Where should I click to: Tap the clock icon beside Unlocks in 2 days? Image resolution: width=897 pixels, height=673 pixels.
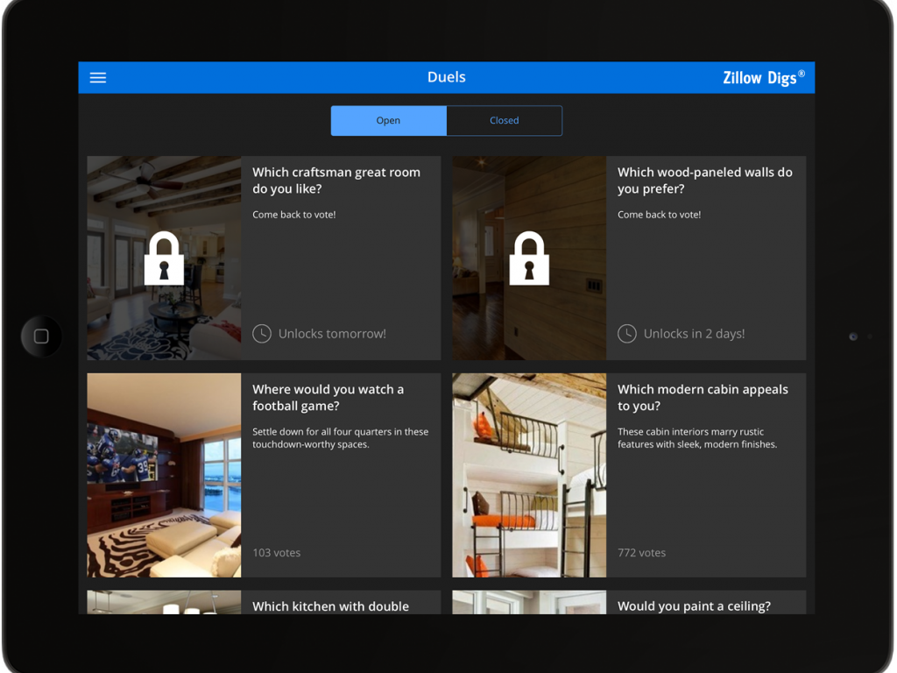(x=627, y=334)
